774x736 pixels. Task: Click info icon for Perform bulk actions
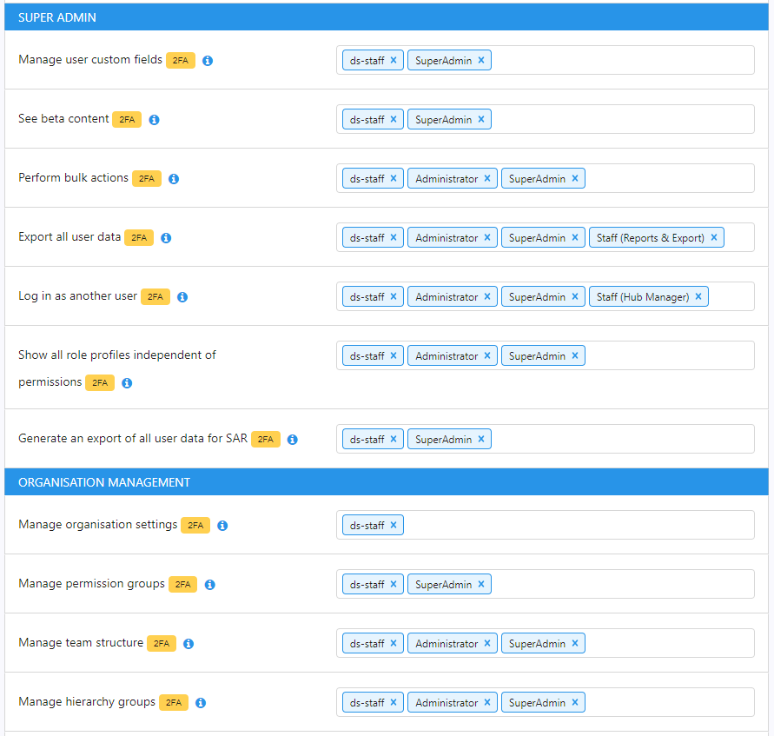pos(173,179)
